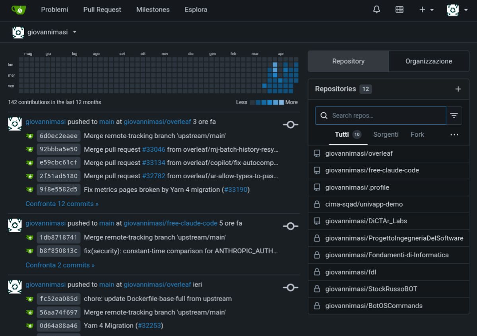Image resolution: width=477 pixels, height=336 pixels.
Task: Click the repo icon next to giovannimasi/free-claude-code
Action: coord(317,170)
